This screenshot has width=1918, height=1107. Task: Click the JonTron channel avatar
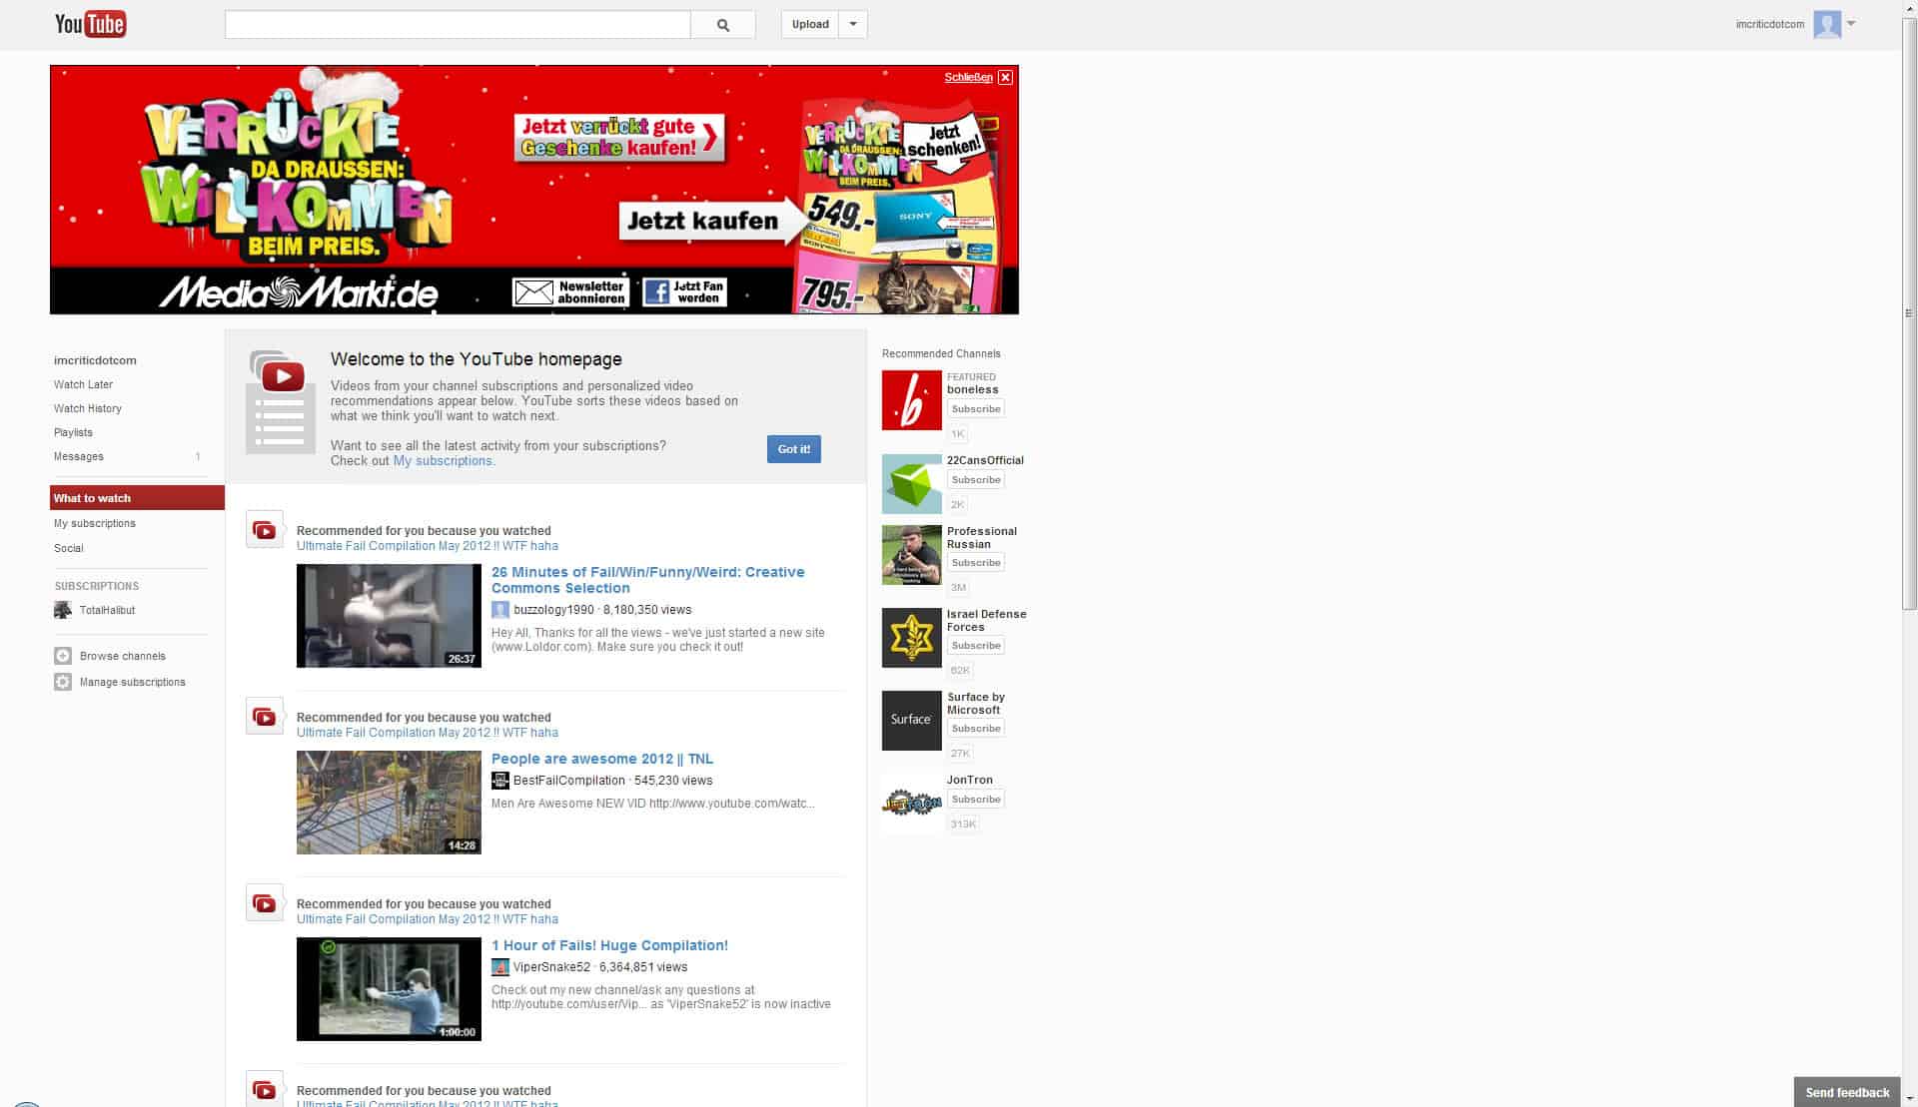[911, 803]
